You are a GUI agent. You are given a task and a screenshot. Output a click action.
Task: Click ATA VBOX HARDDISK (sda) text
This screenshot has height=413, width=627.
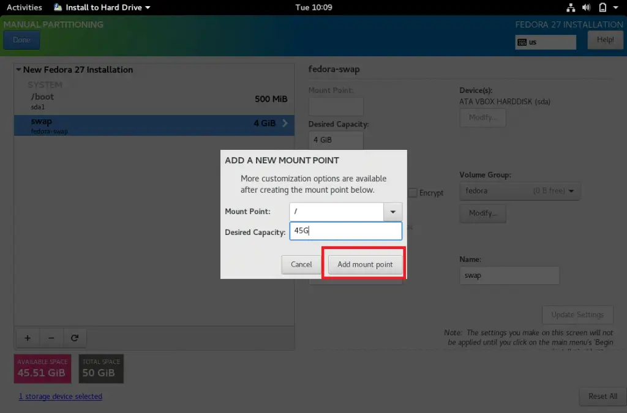[505, 102]
